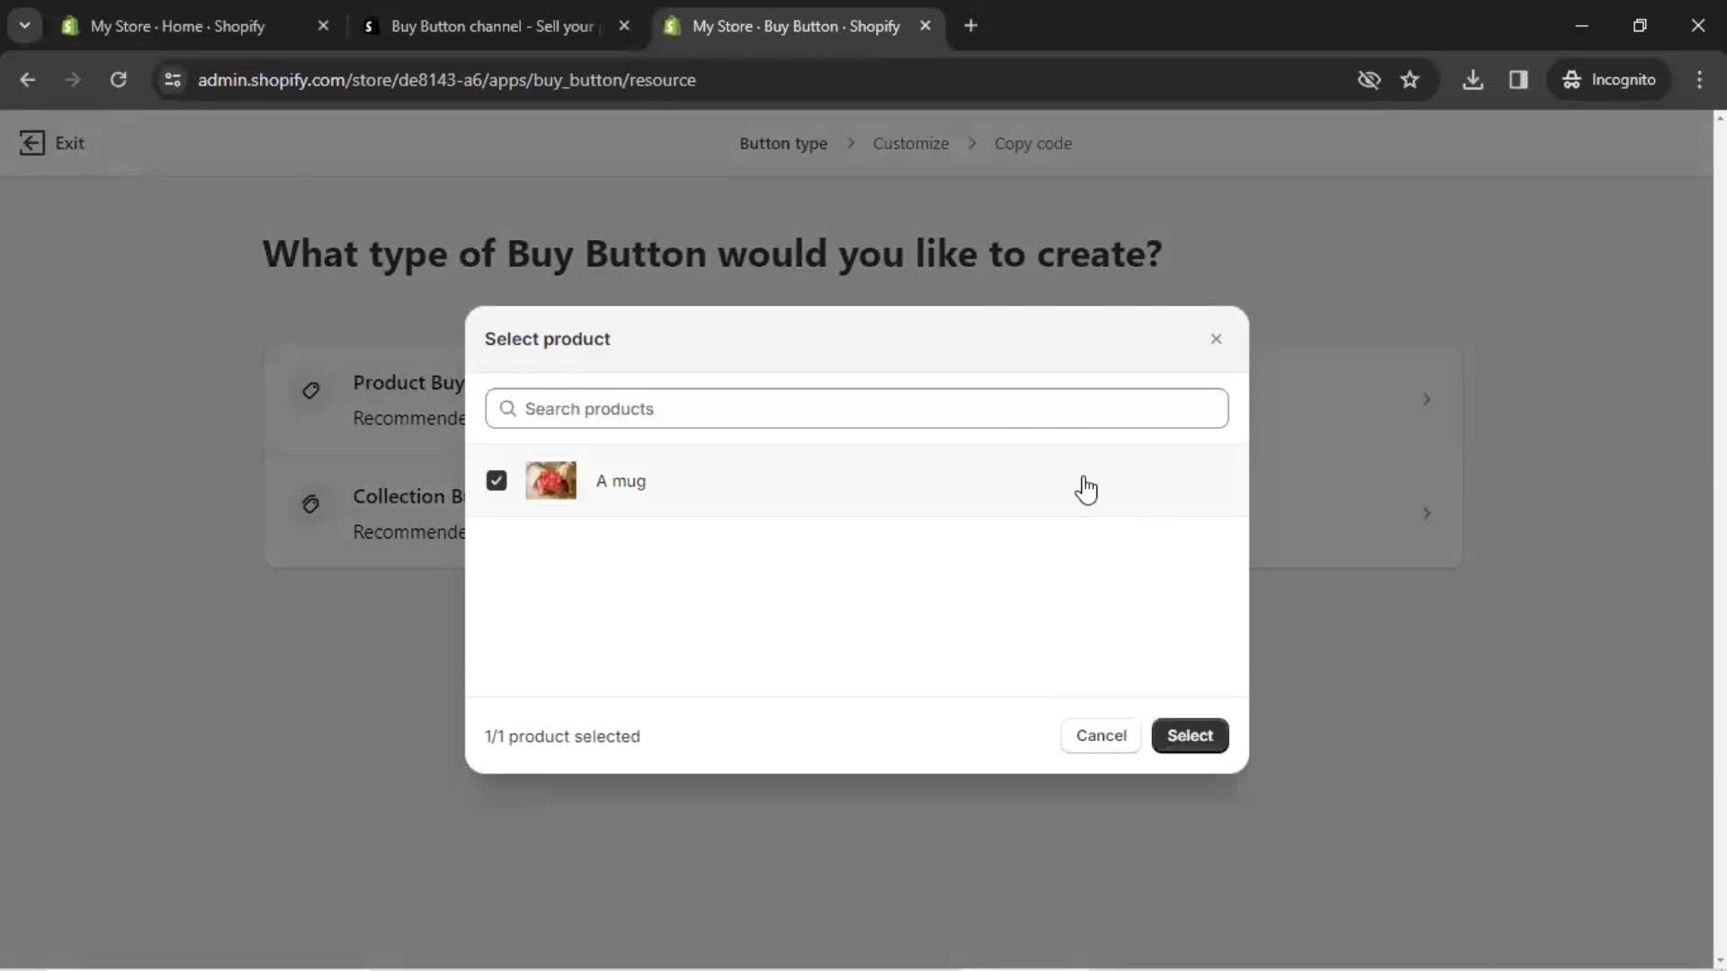The width and height of the screenshot is (1727, 971).
Task: Select the 'A mug' product thumbnail
Action: pyautogui.click(x=550, y=480)
